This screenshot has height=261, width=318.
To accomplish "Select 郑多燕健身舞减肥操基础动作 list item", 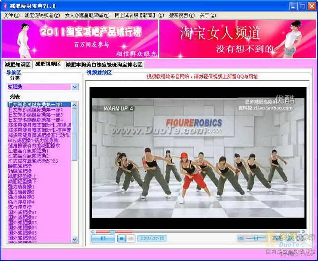I will (39, 135).
